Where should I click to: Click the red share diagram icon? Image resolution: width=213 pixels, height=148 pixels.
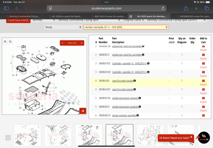pos(83,111)
